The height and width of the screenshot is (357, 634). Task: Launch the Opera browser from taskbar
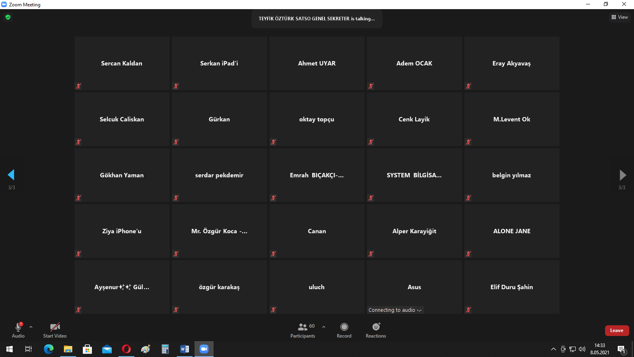126,349
